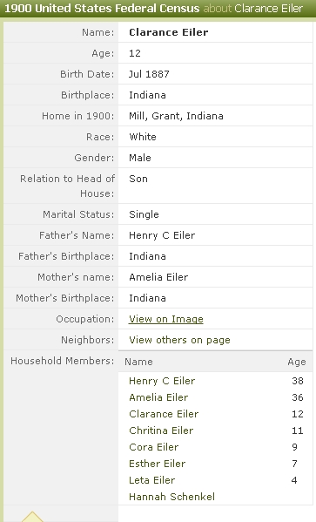The width and height of the screenshot is (316, 522).
Task: Click the 1900 United States Federal Census title
Action: [x=102, y=8]
